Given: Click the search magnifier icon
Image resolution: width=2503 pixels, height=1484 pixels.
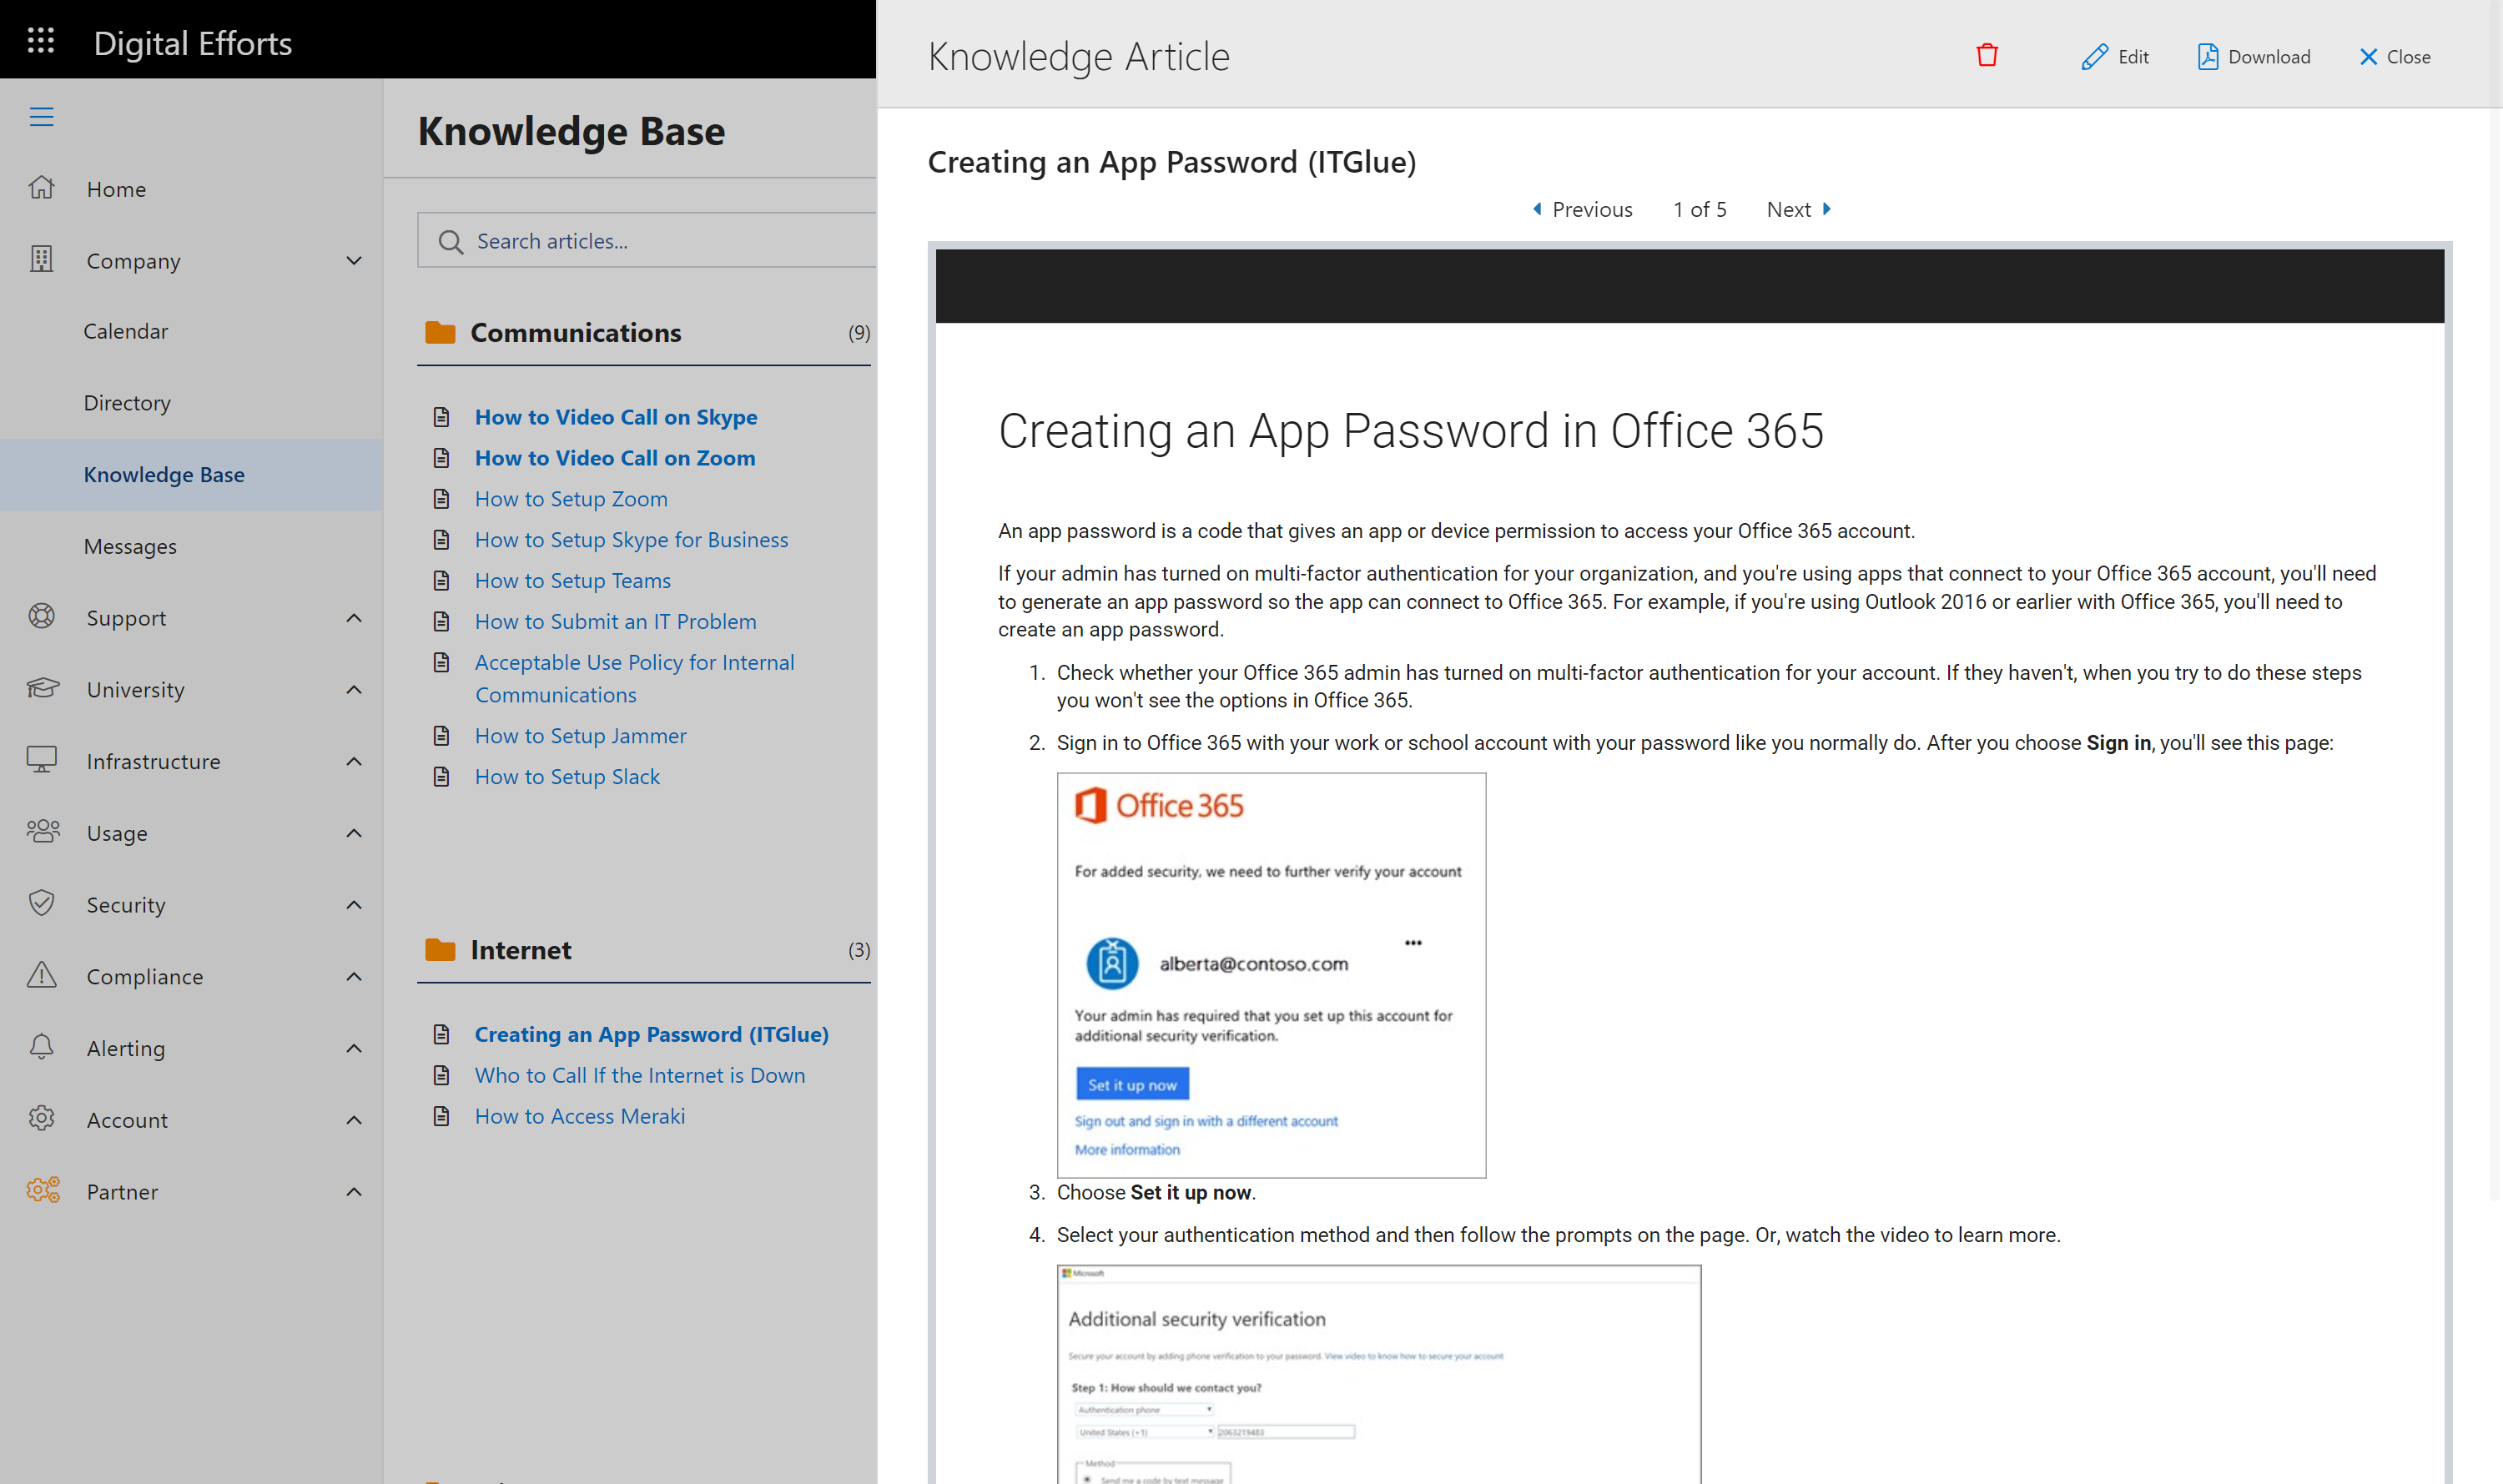Looking at the screenshot, I should tap(450, 242).
